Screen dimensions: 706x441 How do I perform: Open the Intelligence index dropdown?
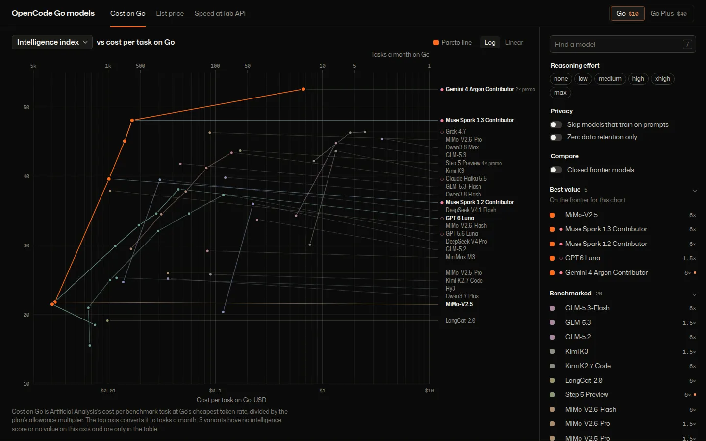[x=52, y=42]
